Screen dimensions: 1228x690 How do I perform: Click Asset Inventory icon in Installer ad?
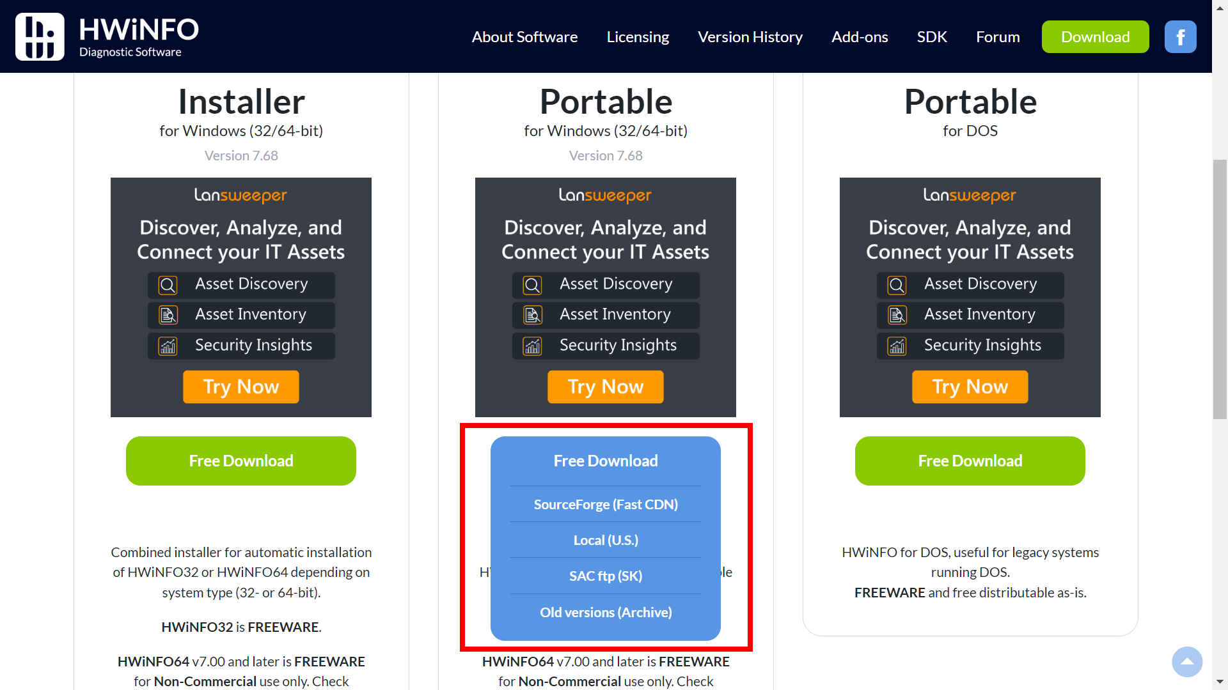(168, 315)
